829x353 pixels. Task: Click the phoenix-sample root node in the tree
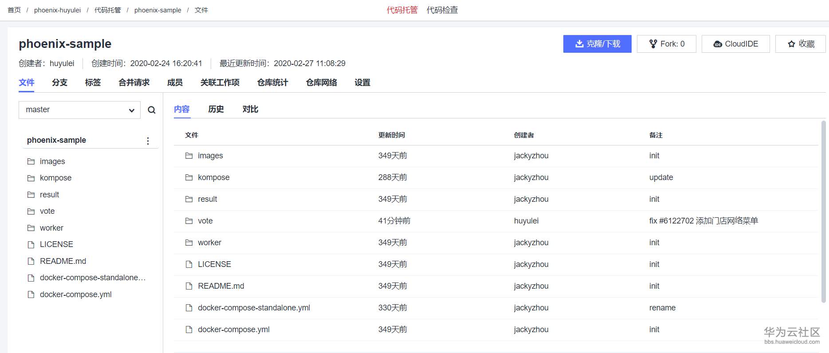pos(56,140)
